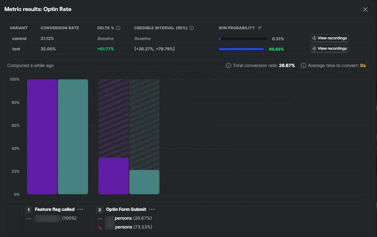
Task: Click the Delta % info icon
Action: tap(118, 28)
